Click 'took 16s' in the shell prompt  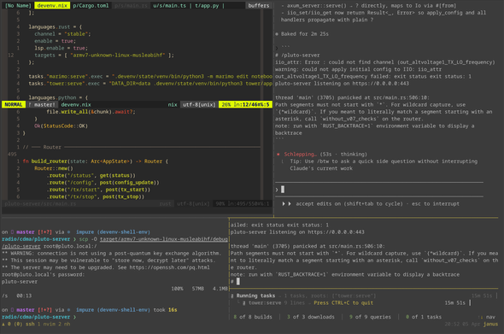(x=165, y=309)
